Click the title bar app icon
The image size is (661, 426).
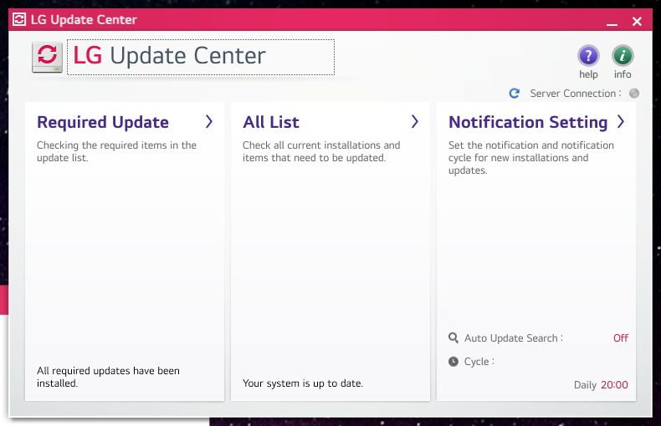(x=19, y=19)
